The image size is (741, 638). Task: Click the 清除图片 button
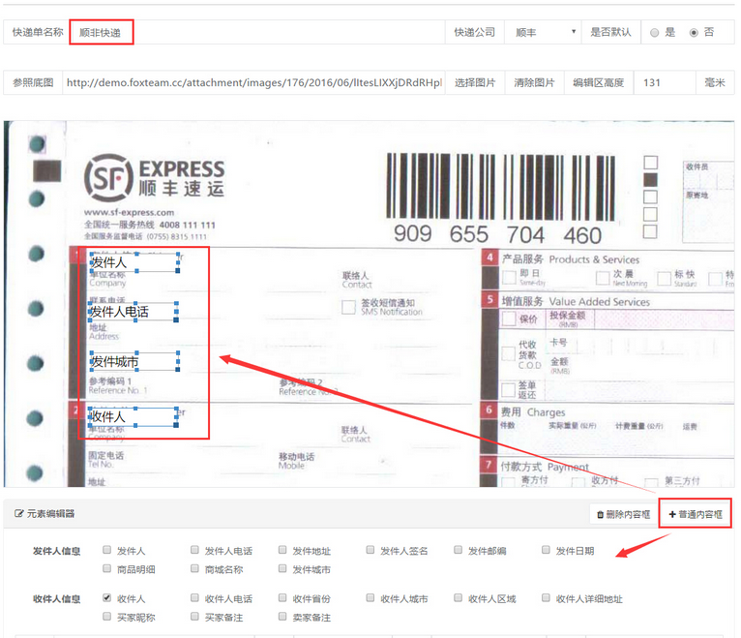[x=534, y=83]
